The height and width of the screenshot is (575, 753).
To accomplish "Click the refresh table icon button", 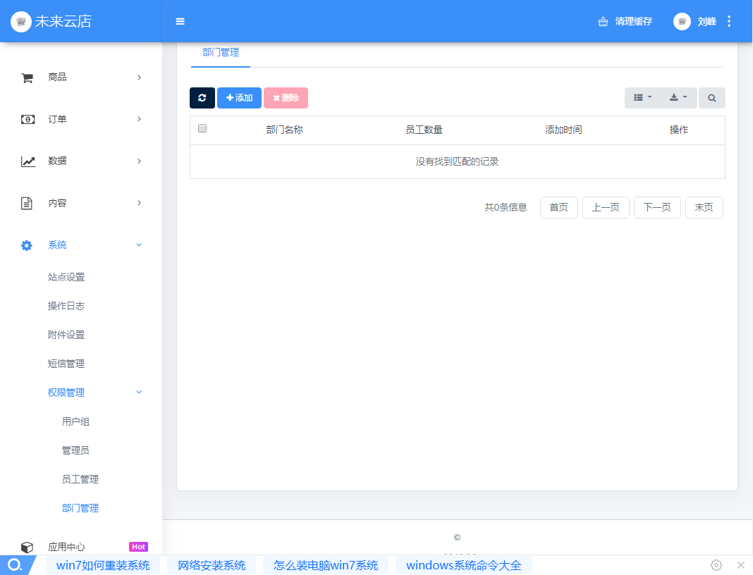I will 202,98.
